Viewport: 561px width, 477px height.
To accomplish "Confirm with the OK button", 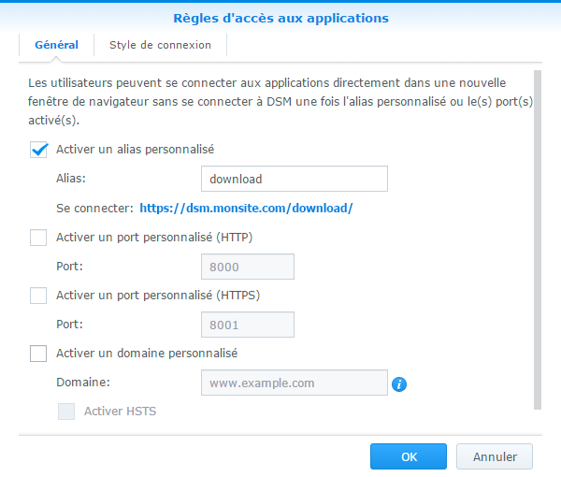I will click(409, 456).
